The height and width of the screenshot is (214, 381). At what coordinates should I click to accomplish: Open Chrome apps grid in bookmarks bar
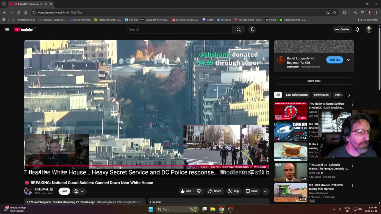tap(4, 20)
